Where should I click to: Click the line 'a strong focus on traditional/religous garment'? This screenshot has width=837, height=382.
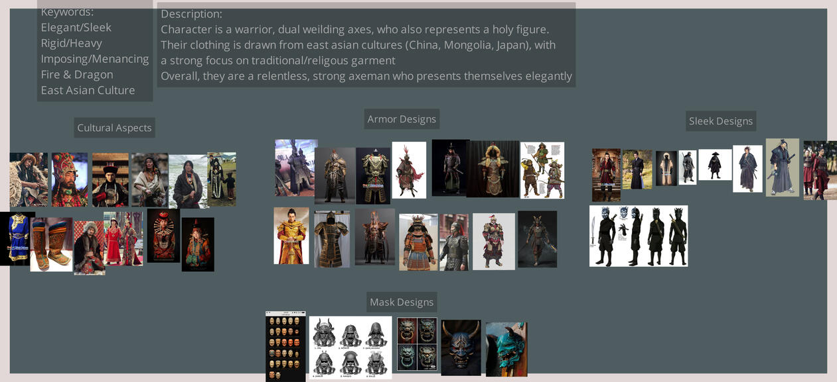coord(278,60)
